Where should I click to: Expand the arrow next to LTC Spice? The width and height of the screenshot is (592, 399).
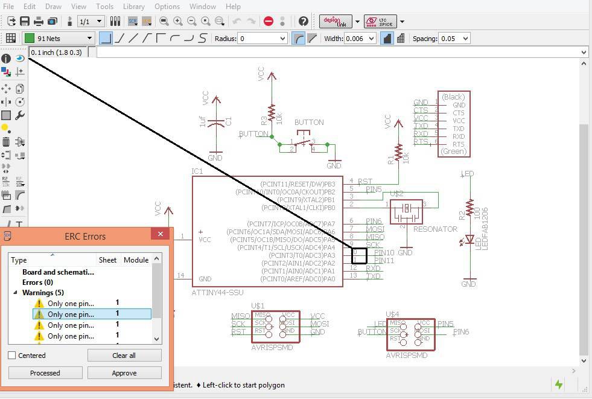pos(402,22)
